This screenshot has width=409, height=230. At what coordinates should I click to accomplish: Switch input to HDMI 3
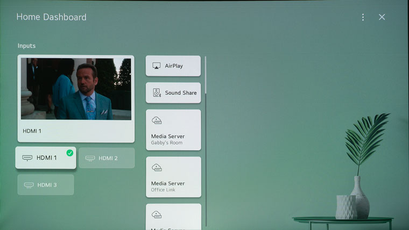click(x=47, y=185)
